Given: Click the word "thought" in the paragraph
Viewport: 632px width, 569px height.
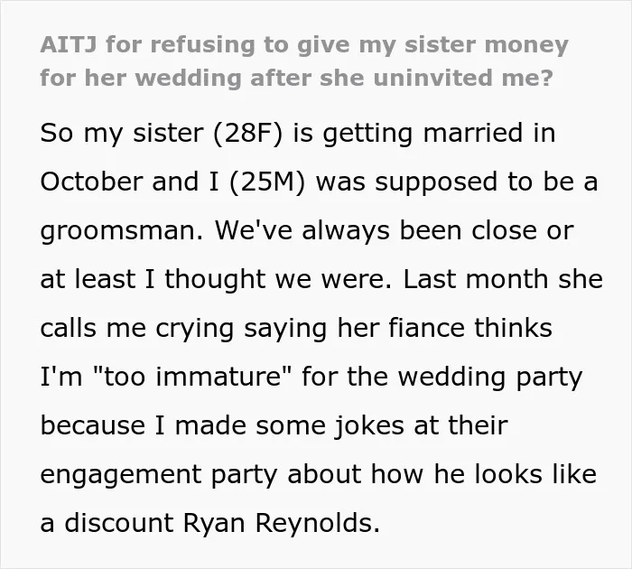Looking at the screenshot, I should [215, 279].
